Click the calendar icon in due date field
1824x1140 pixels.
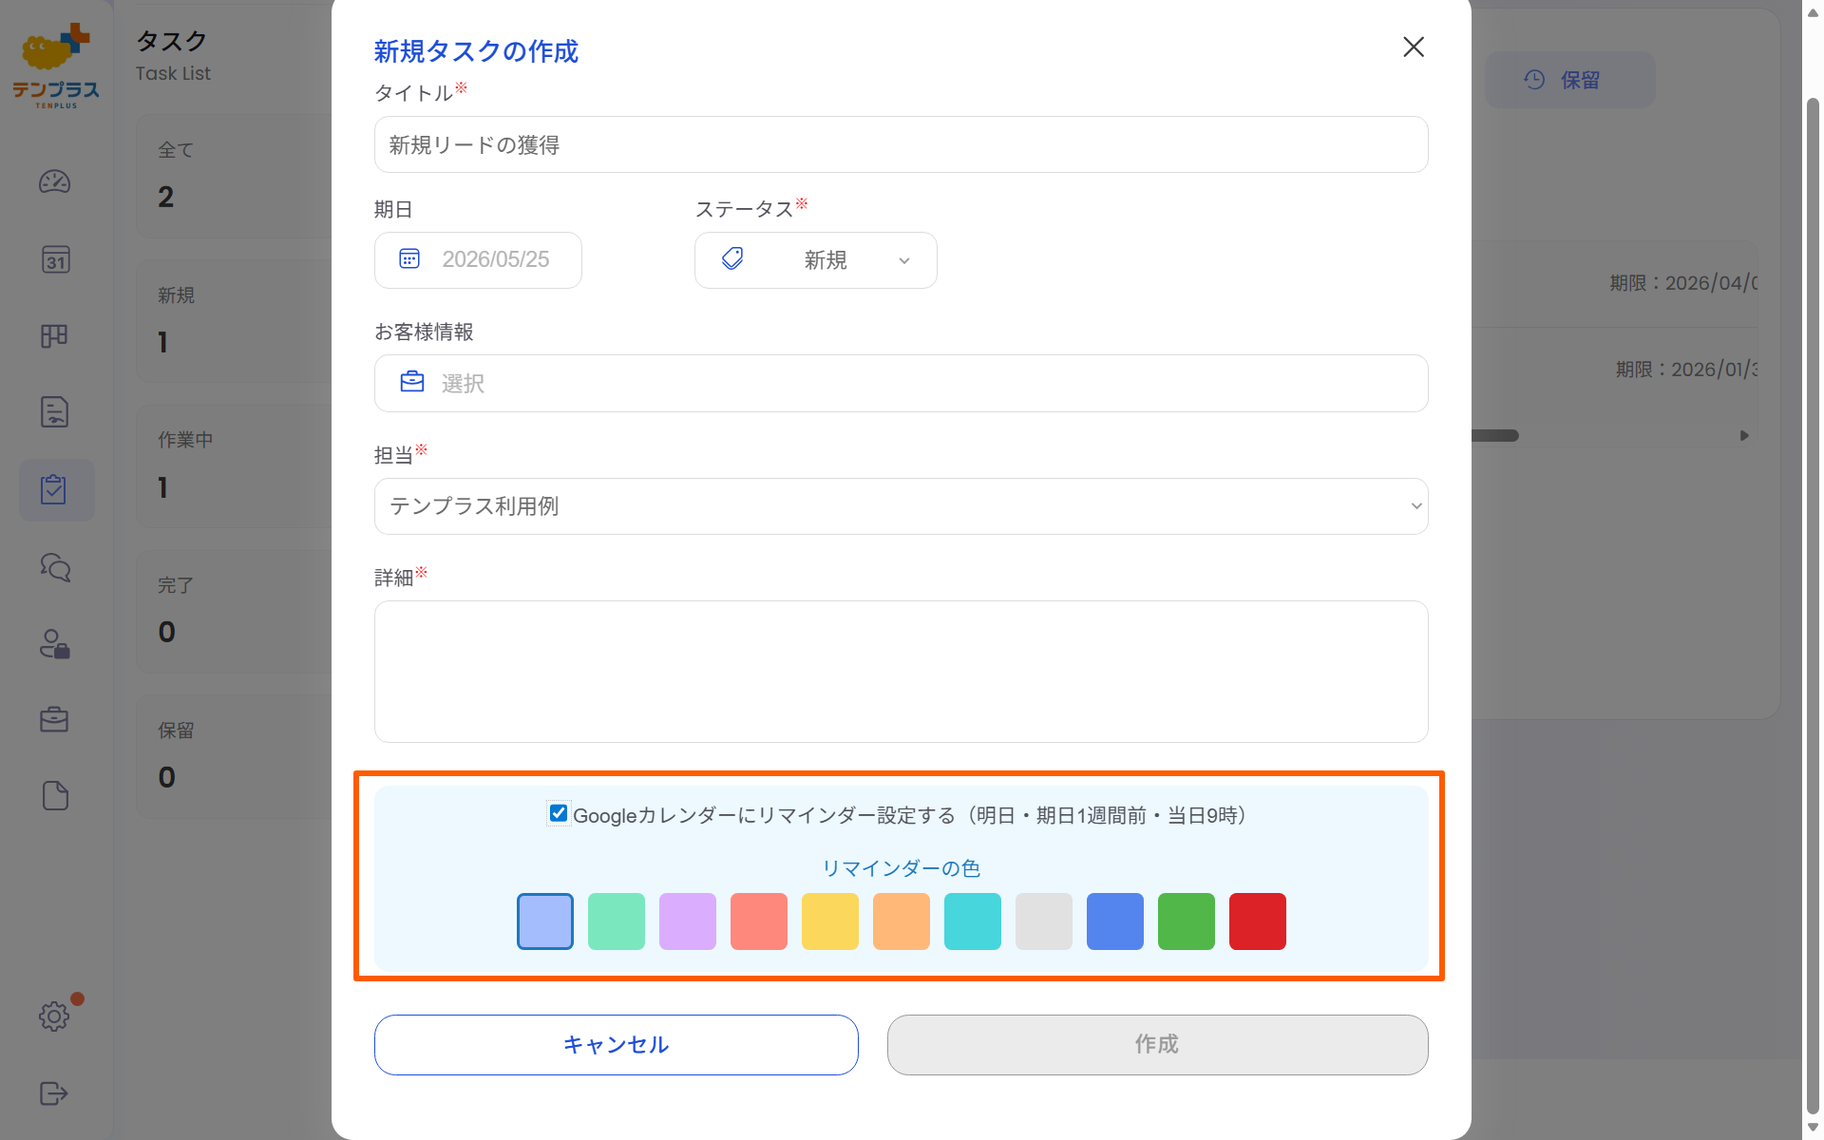pos(409,259)
